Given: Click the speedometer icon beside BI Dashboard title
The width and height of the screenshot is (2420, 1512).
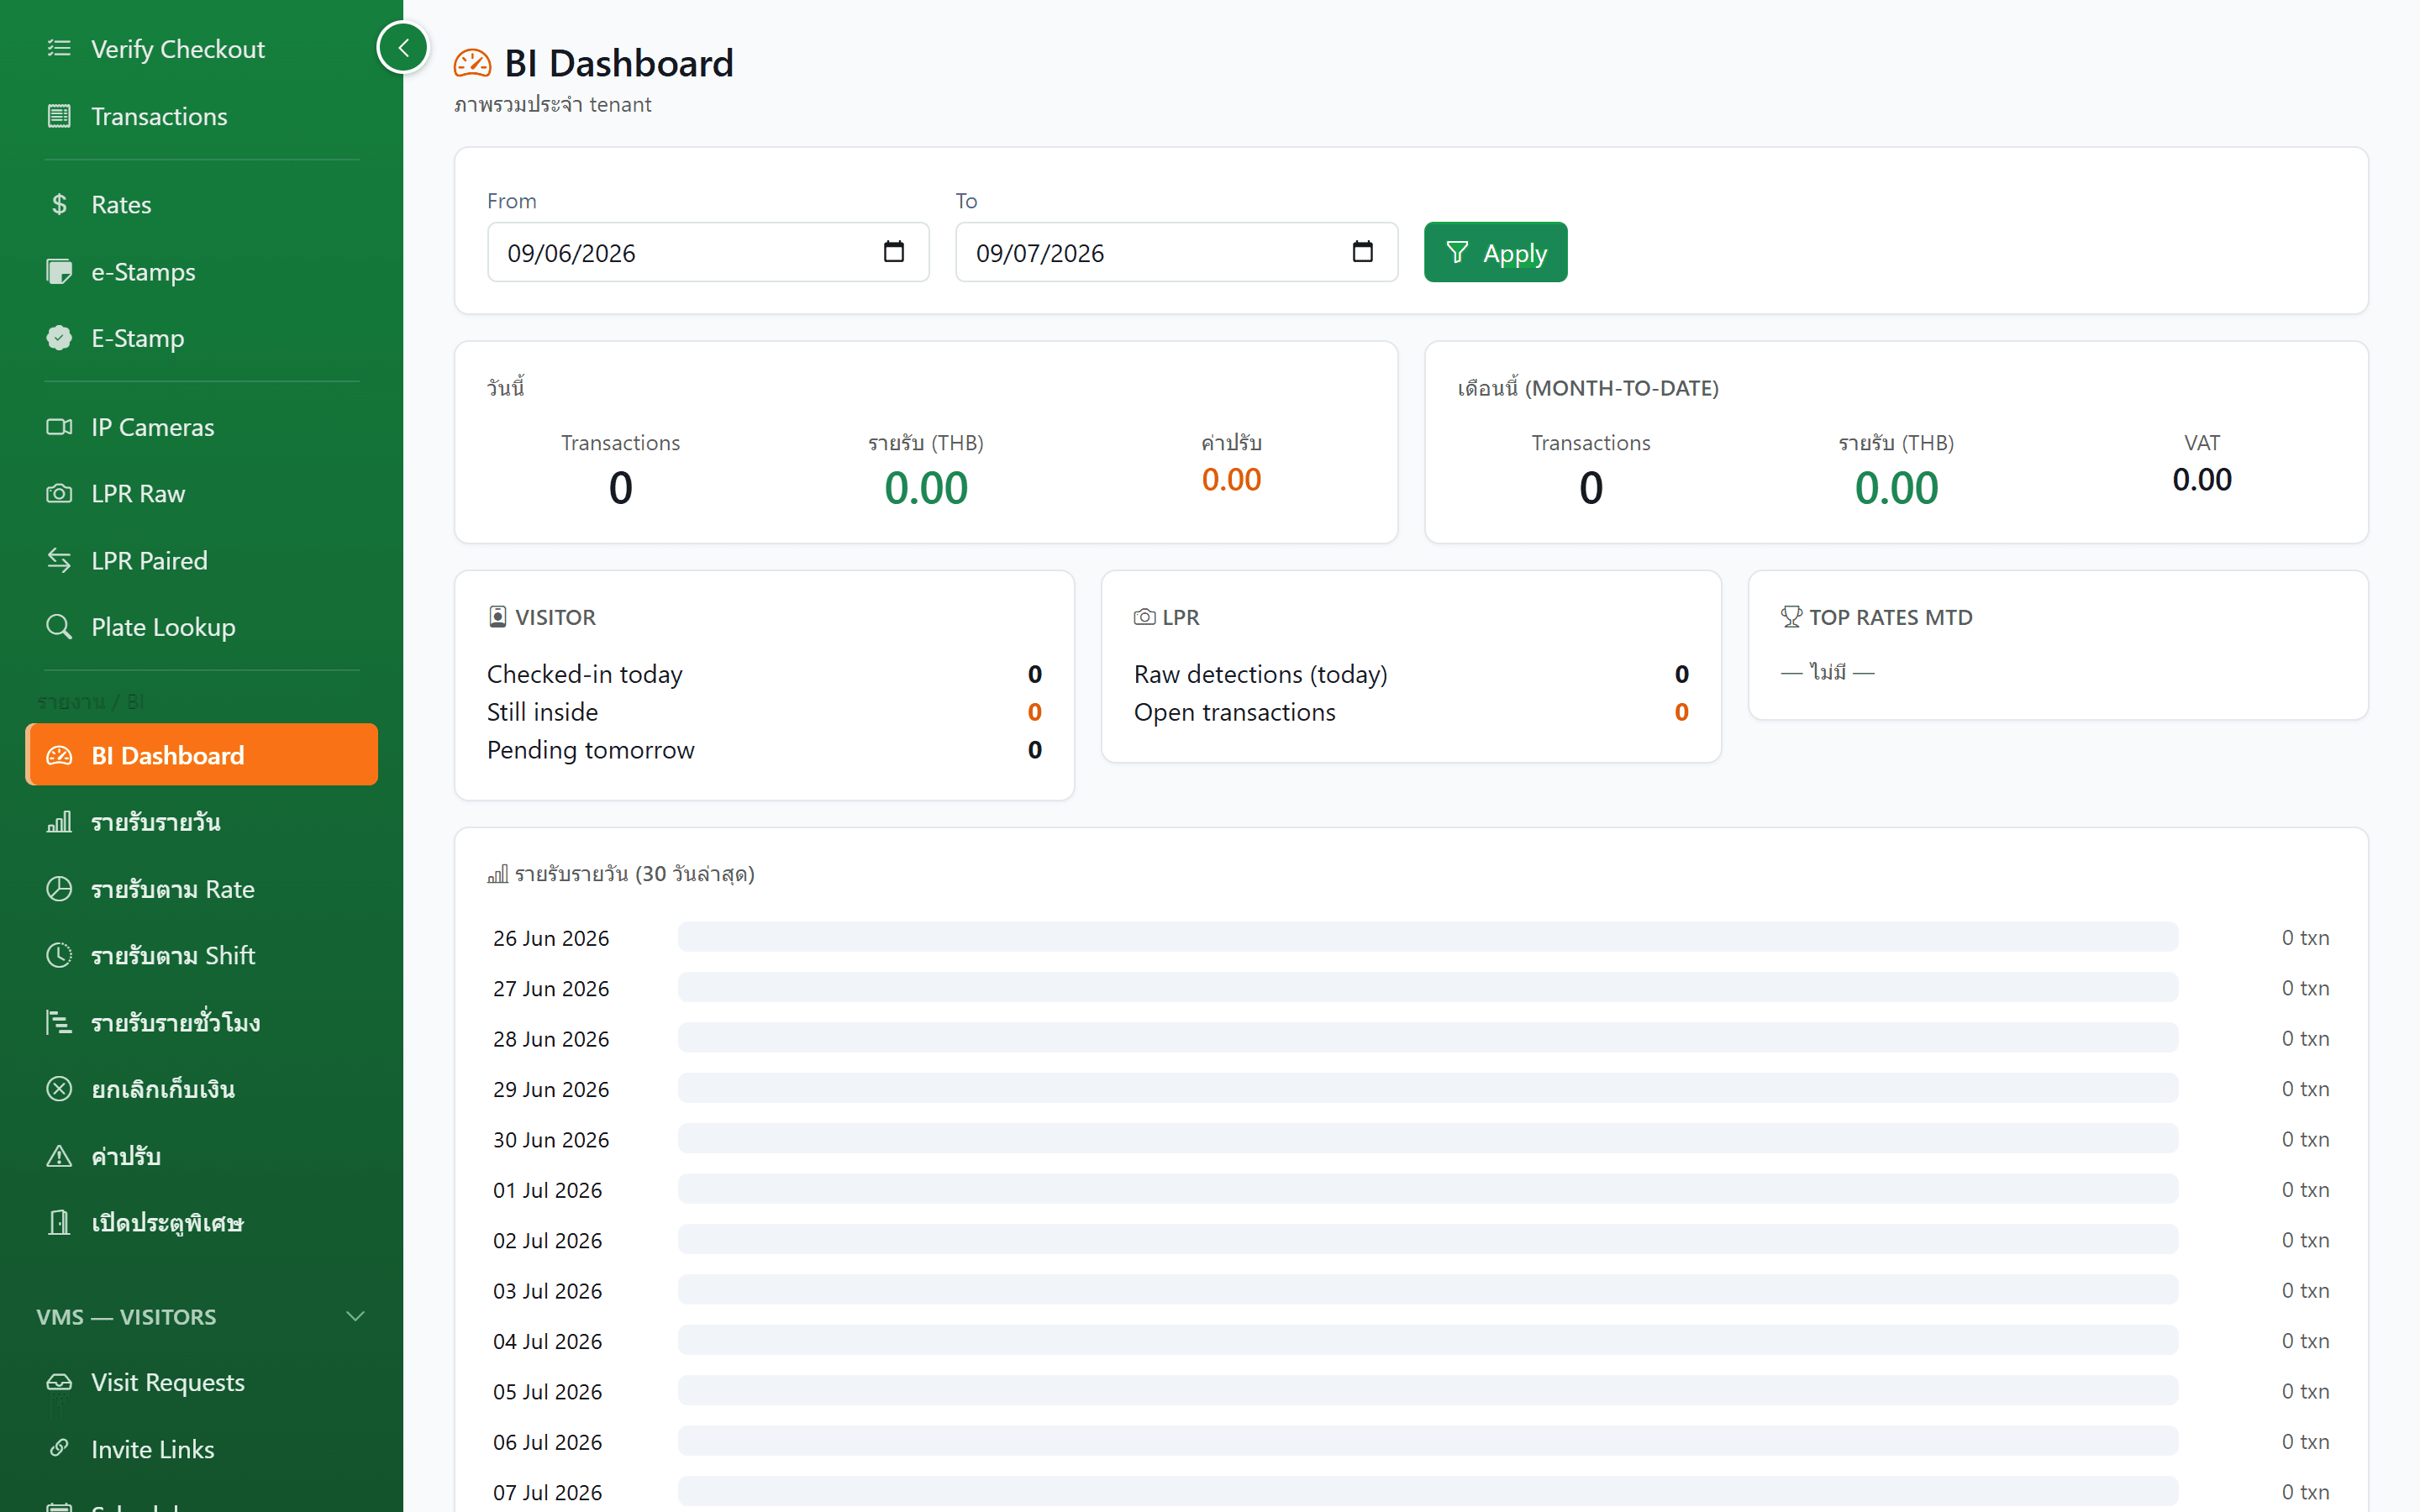Looking at the screenshot, I should coord(472,64).
